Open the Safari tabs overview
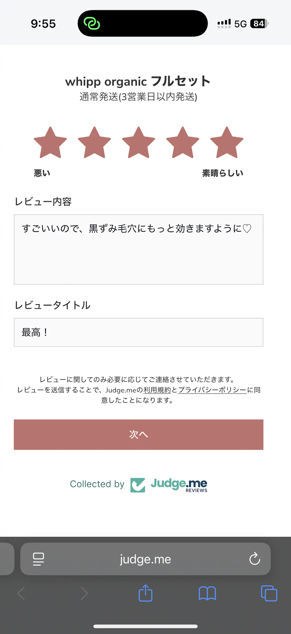The image size is (291, 634). [x=269, y=594]
